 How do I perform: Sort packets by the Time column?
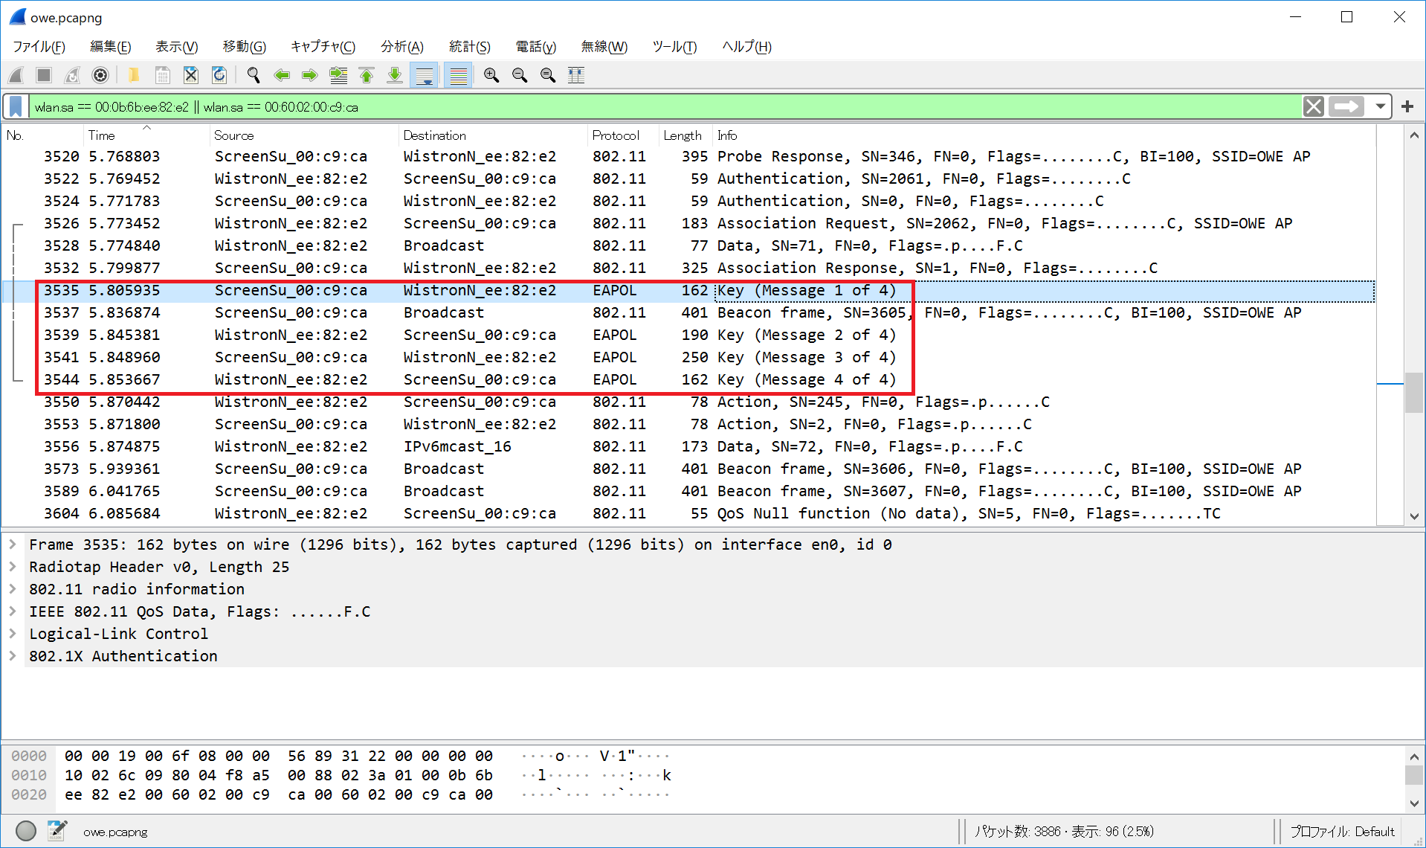[x=146, y=135]
